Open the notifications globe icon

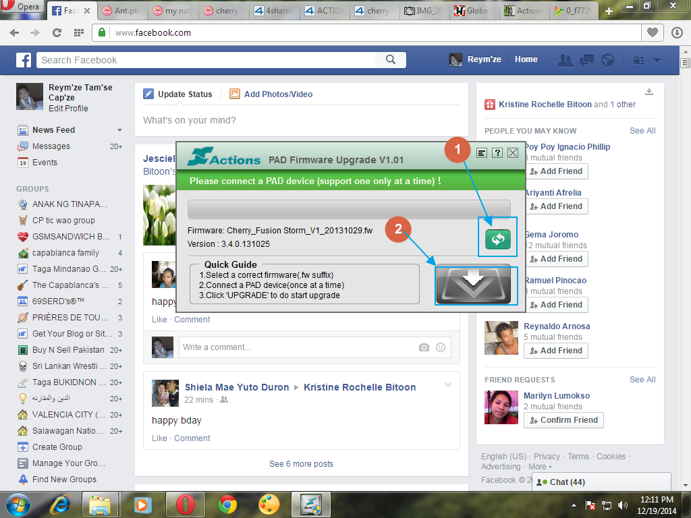point(608,60)
